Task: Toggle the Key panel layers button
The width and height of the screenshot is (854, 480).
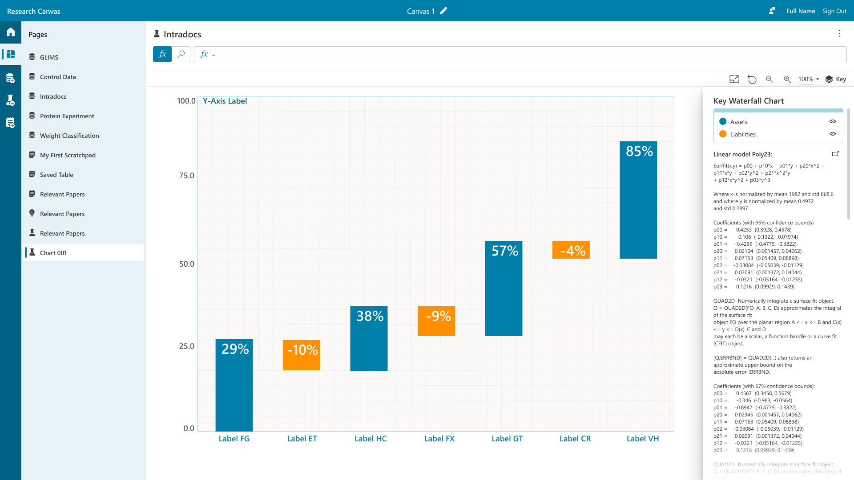Action: point(835,79)
